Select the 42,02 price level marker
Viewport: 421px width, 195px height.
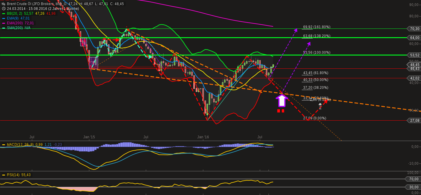point(414,78)
